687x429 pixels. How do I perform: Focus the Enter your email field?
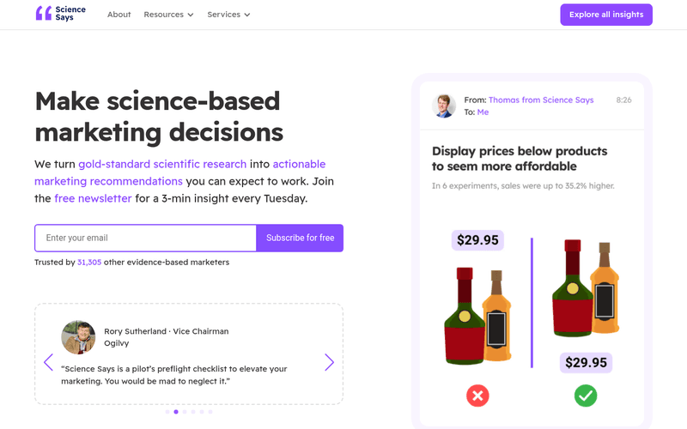pos(146,238)
